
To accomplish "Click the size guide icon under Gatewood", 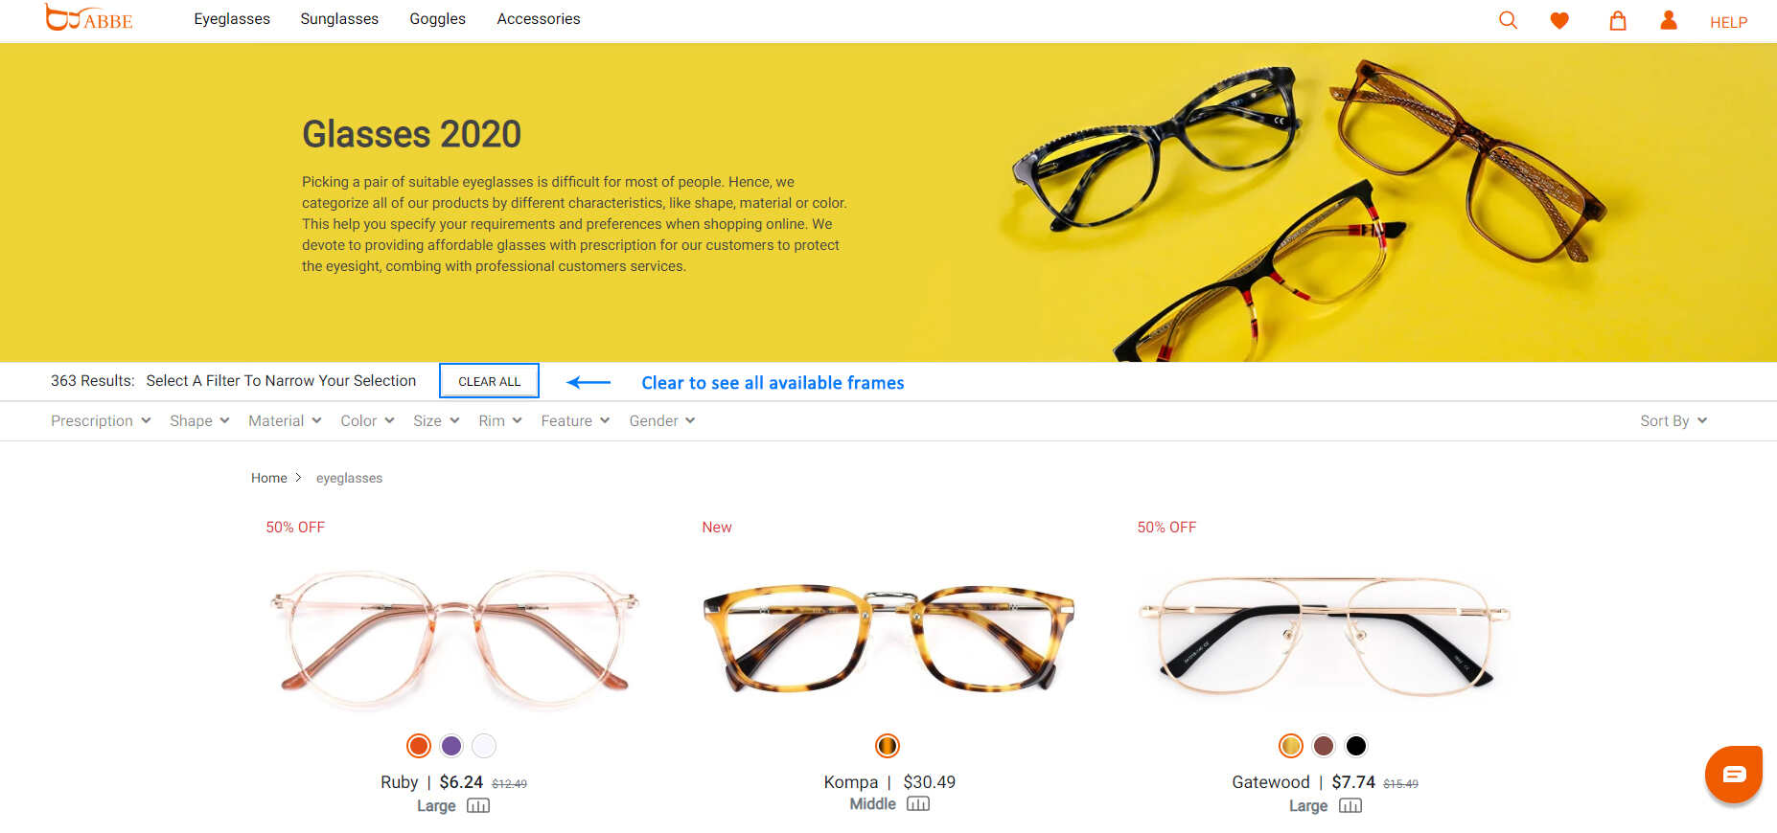I will click(1350, 806).
